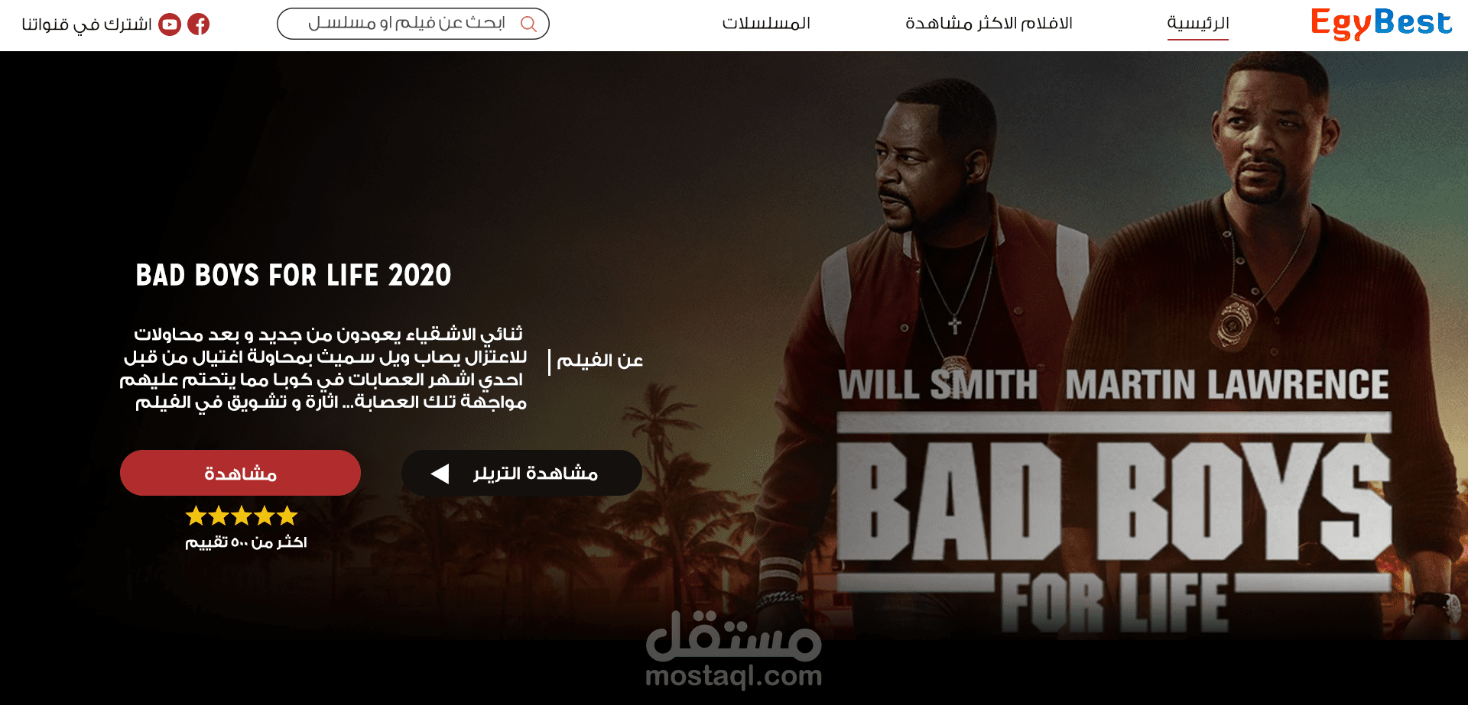Open the YouTube channel icon
The image size is (1468, 705).
[170, 24]
